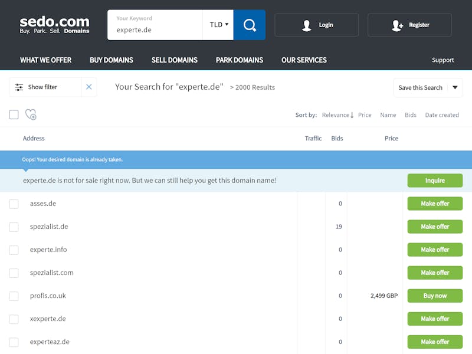
Task: Close the filter with X icon
Action: click(89, 87)
